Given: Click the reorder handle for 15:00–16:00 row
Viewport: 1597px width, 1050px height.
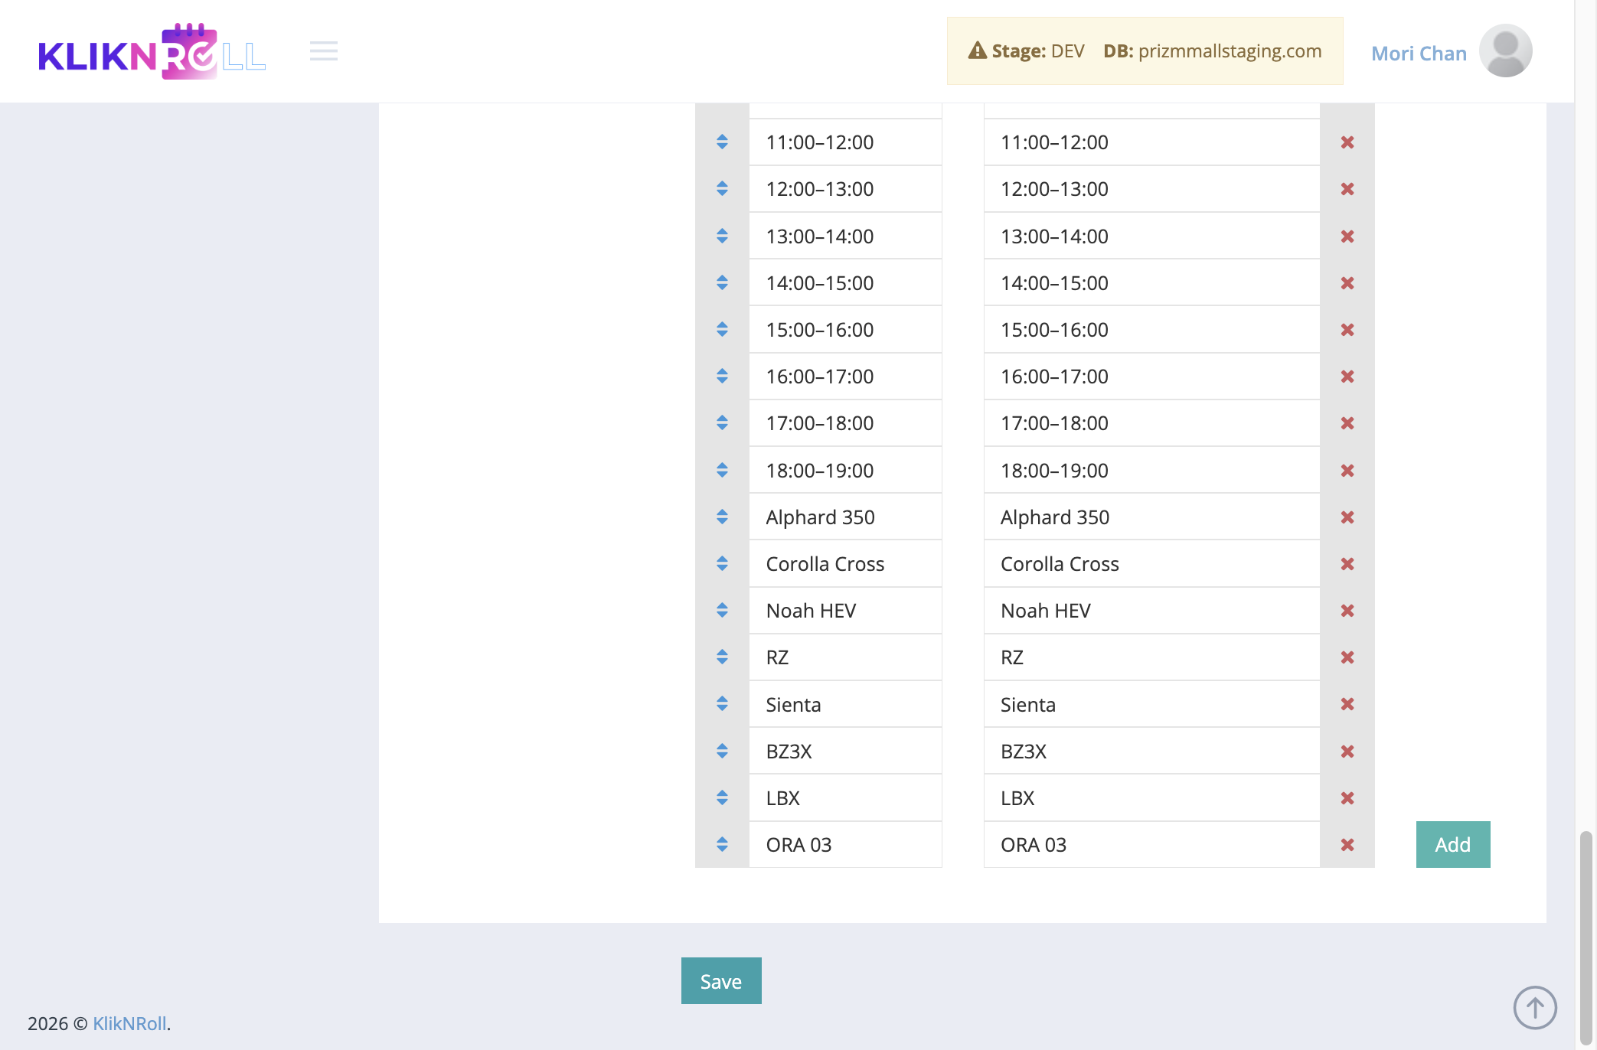Looking at the screenshot, I should point(722,330).
